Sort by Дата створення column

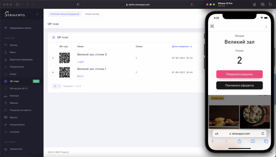click(x=182, y=47)
